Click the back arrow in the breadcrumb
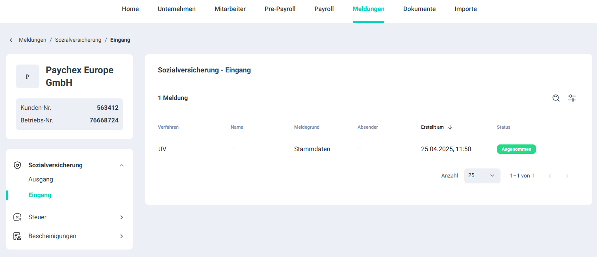The image size is (597, 257). coord(11,40)
